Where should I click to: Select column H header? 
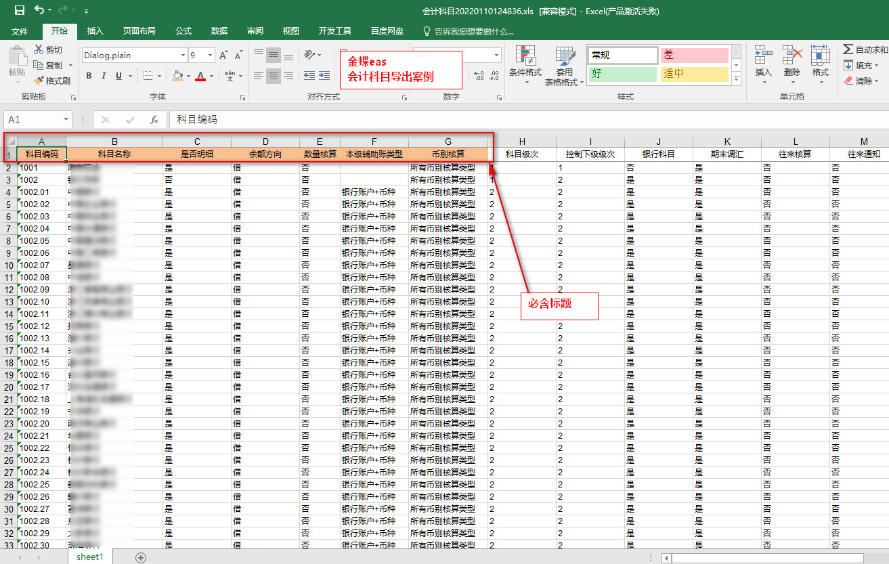[x=522, y=142]
